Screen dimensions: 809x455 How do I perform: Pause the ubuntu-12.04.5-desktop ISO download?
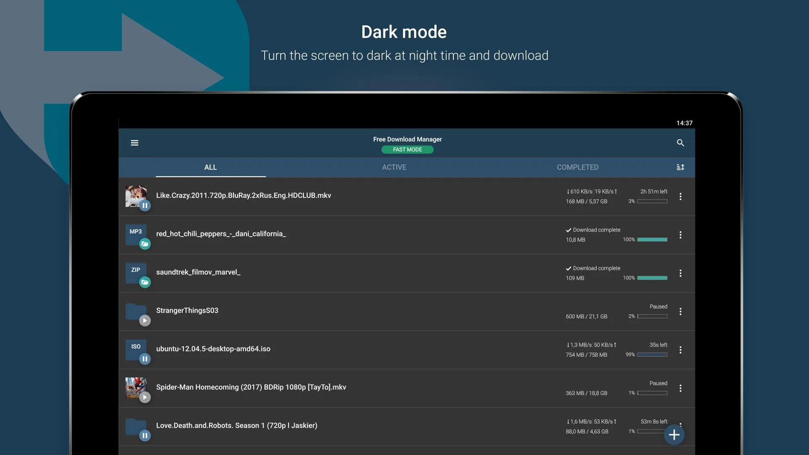[x=145, y=359]
